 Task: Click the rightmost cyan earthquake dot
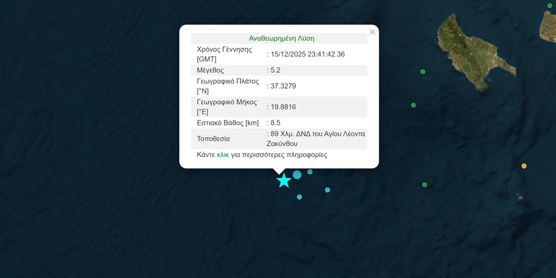click(x=327, y=190)
